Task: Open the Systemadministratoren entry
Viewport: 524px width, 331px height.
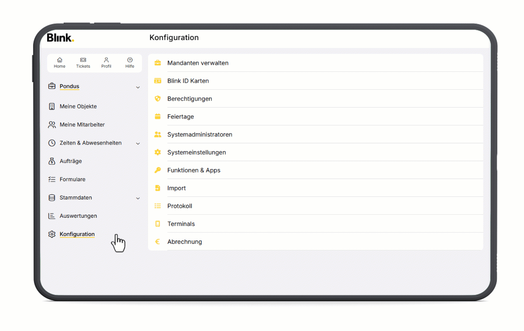Action: tap(200, 135)
